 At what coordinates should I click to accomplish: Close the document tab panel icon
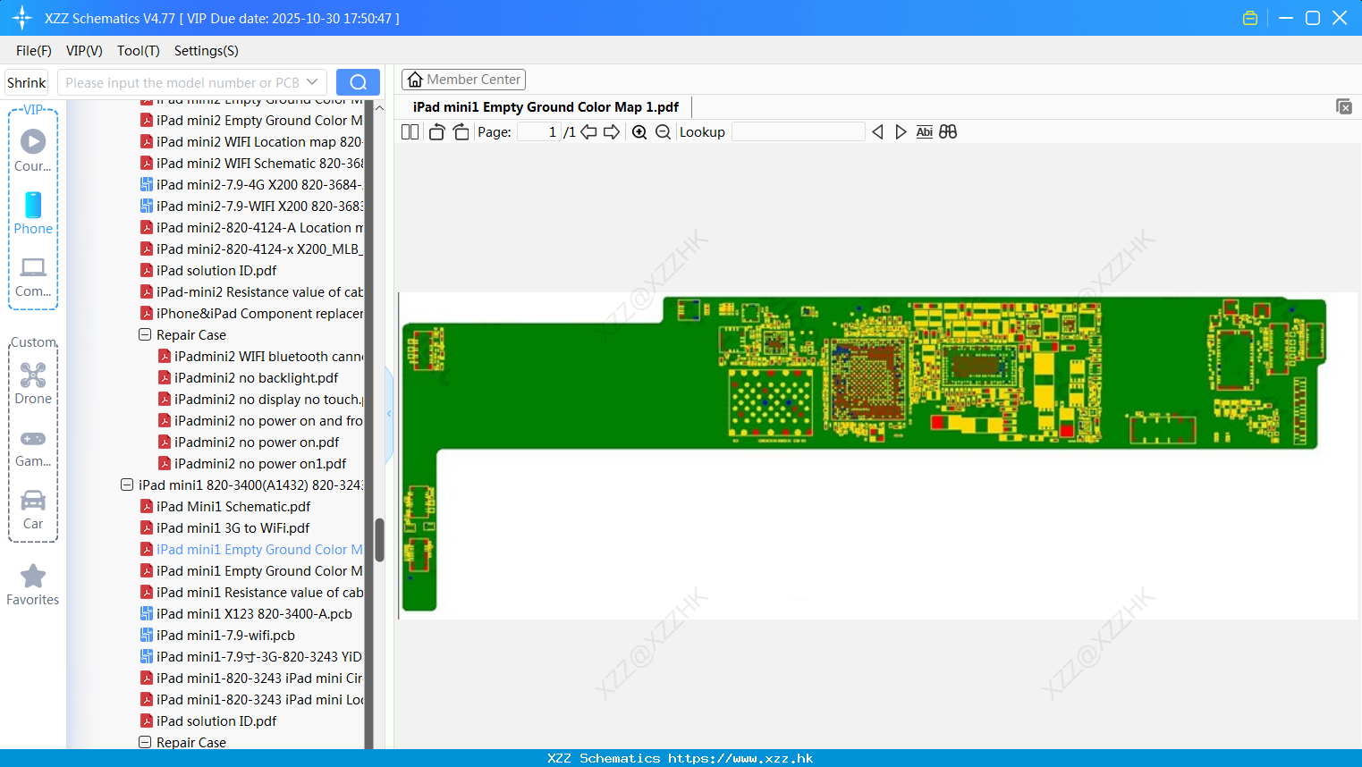(x=1343, y=106)
